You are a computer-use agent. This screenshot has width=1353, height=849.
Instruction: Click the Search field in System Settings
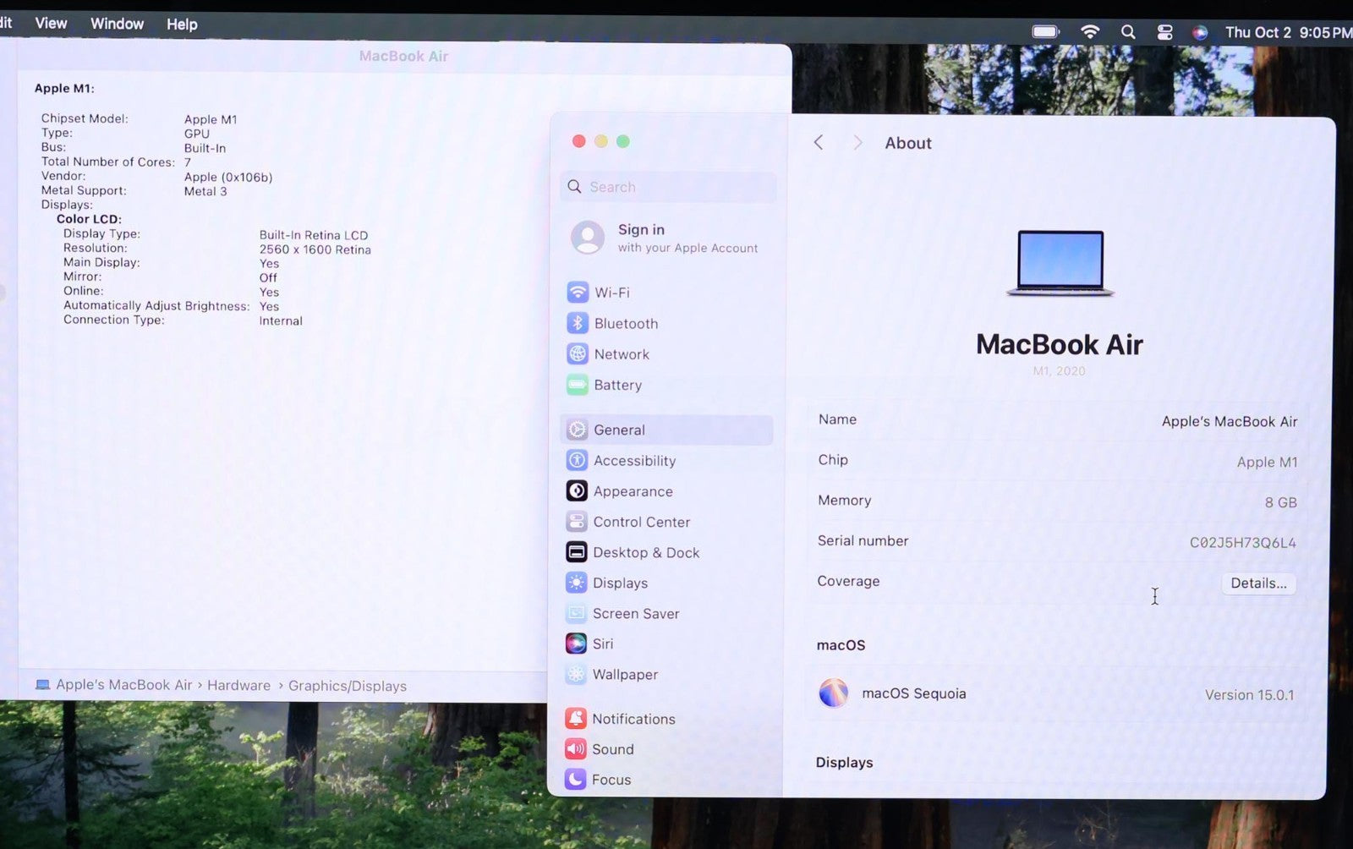pyautogui.click(x=668, y=187)
